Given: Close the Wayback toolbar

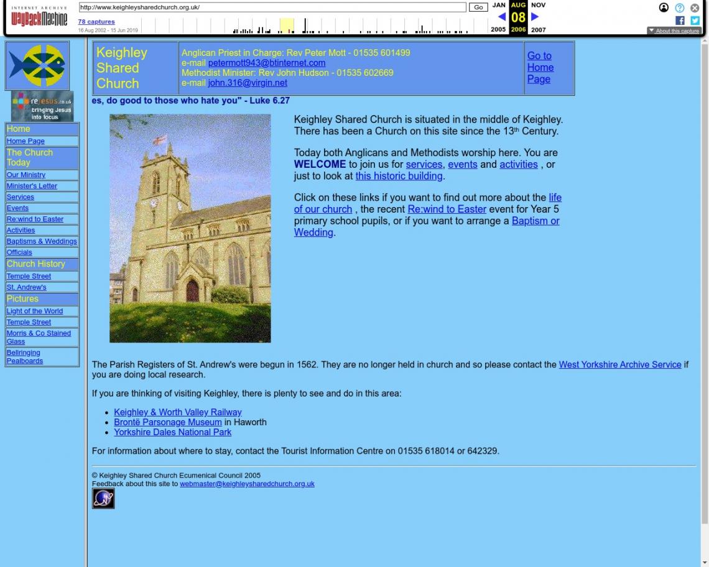Looking at the screenshot, I should (695, 7).
